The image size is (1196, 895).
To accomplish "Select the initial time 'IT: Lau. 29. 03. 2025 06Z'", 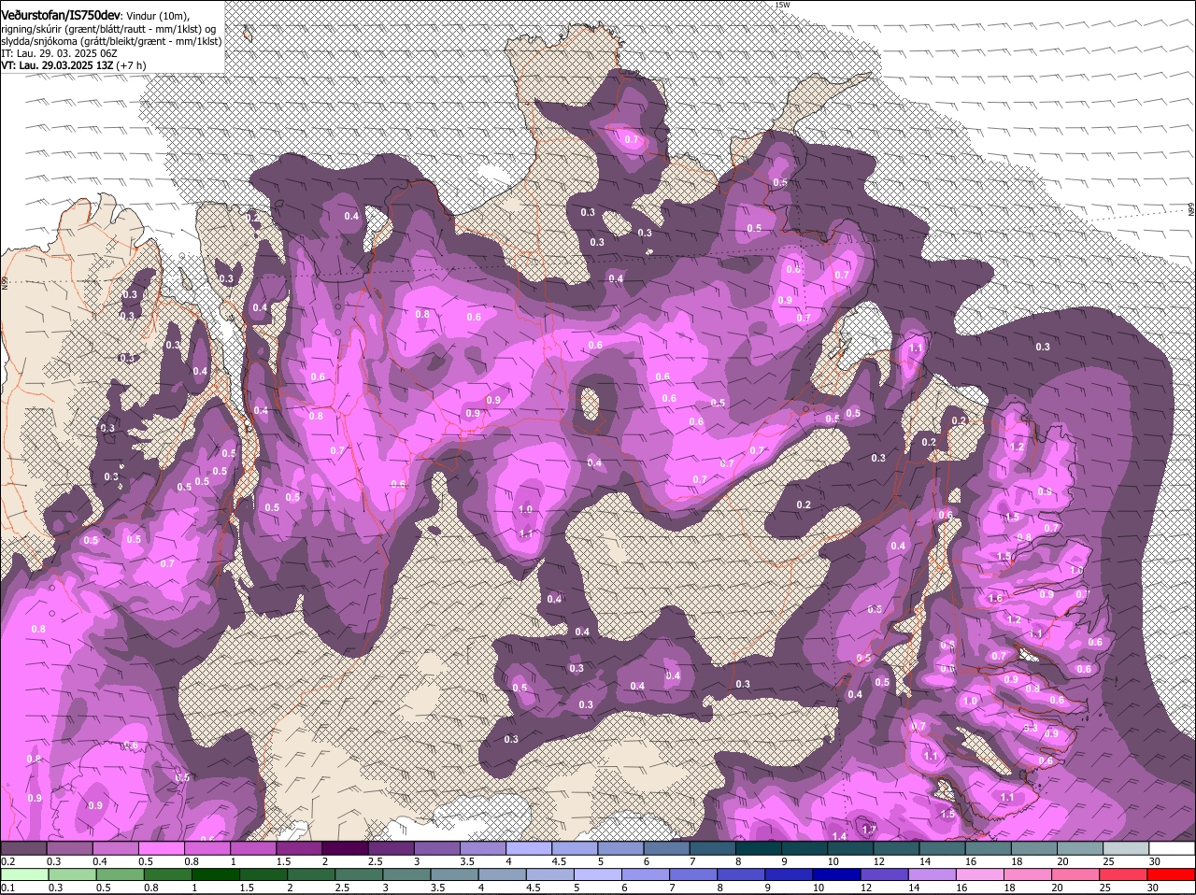I will [59, 54].
